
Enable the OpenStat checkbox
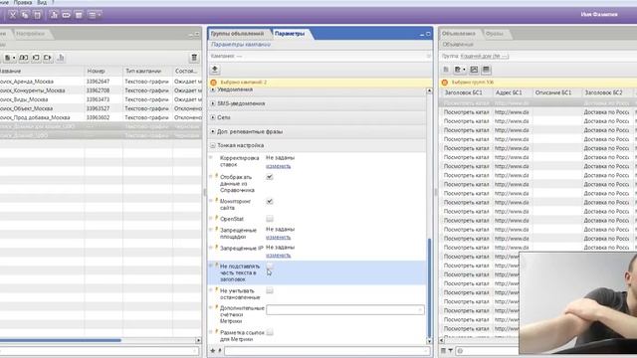coord(270,219)
